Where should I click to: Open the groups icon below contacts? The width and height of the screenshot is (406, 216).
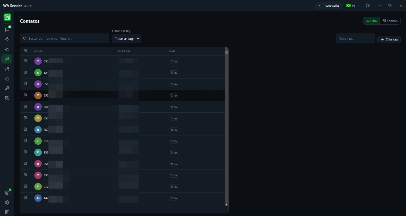[7, 69]
